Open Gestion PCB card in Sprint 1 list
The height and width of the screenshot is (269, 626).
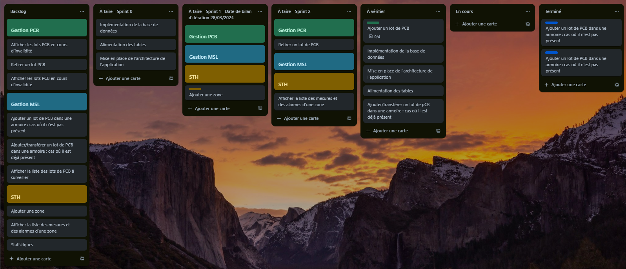pos(225,34)
